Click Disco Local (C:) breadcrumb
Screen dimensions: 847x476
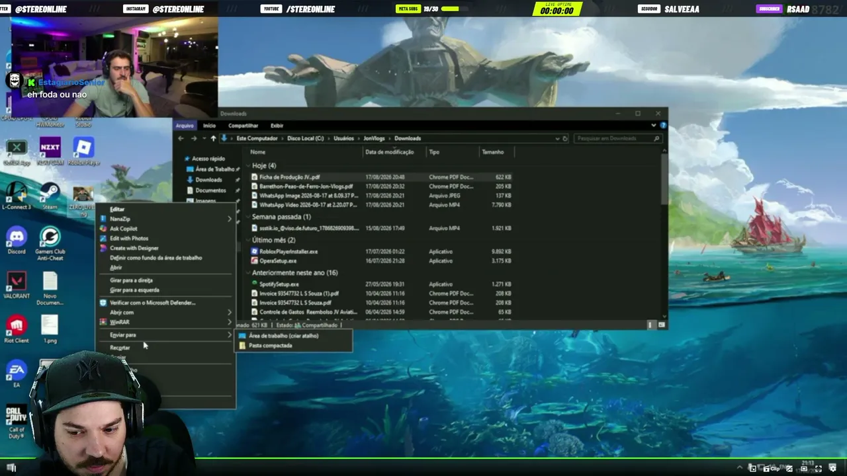(306, 138)
